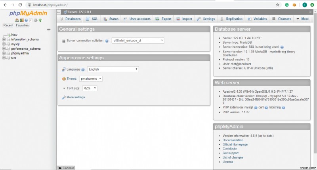Open the Settings tab
This screenshot has height=170, width=317.
(x=206, y=19)
